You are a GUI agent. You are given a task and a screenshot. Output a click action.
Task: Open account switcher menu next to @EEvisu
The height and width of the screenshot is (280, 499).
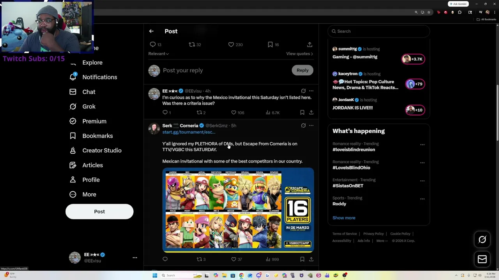tap(135, 257)
